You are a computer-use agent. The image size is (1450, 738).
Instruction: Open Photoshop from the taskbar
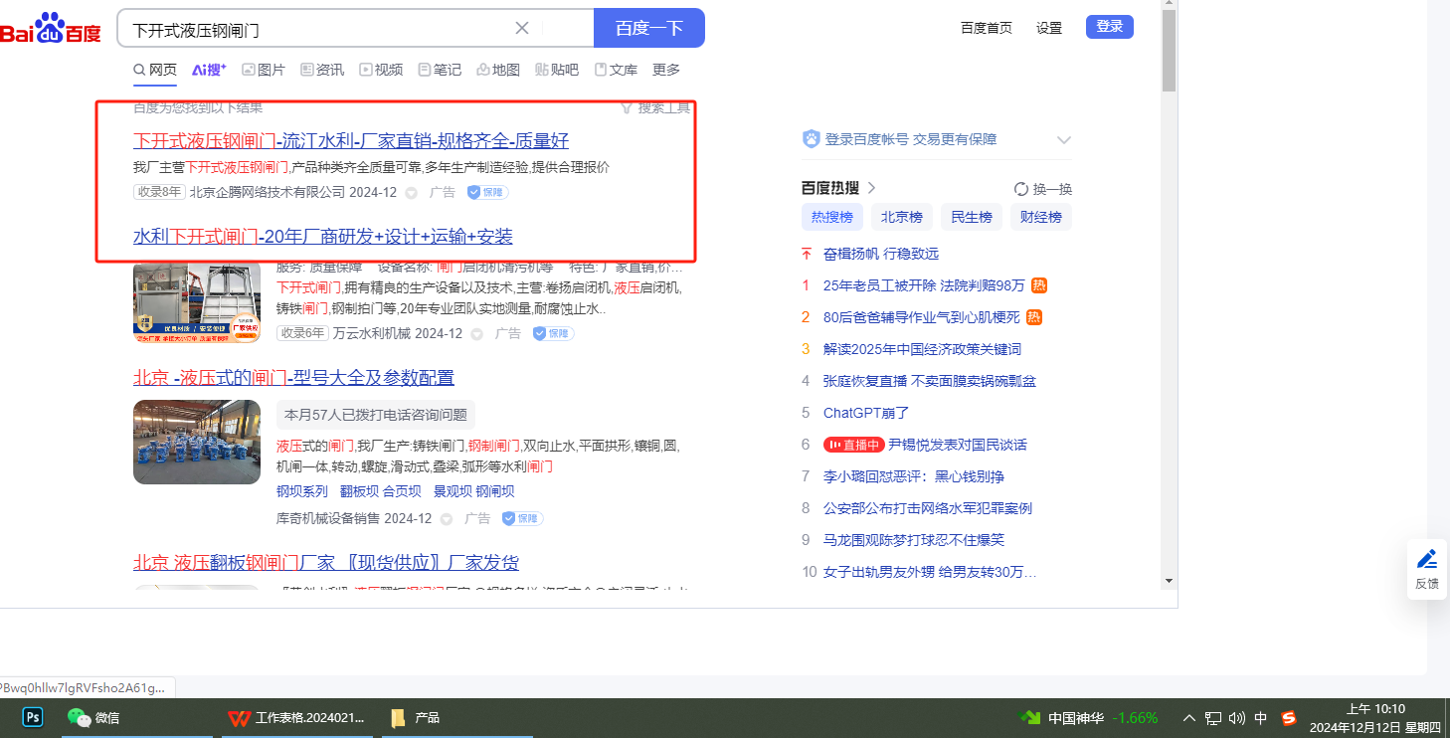[x=33, y=717]
